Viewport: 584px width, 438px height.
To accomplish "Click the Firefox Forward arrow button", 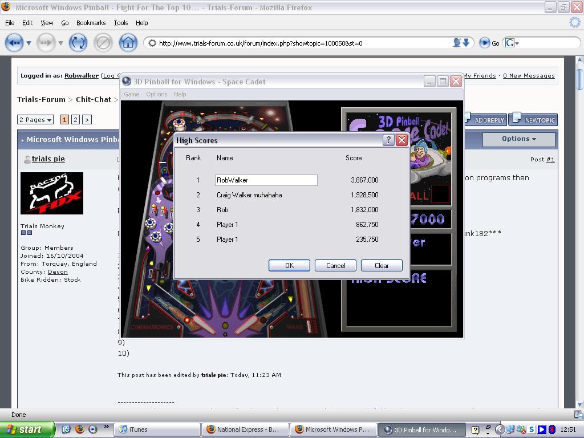I will point(46,43).
